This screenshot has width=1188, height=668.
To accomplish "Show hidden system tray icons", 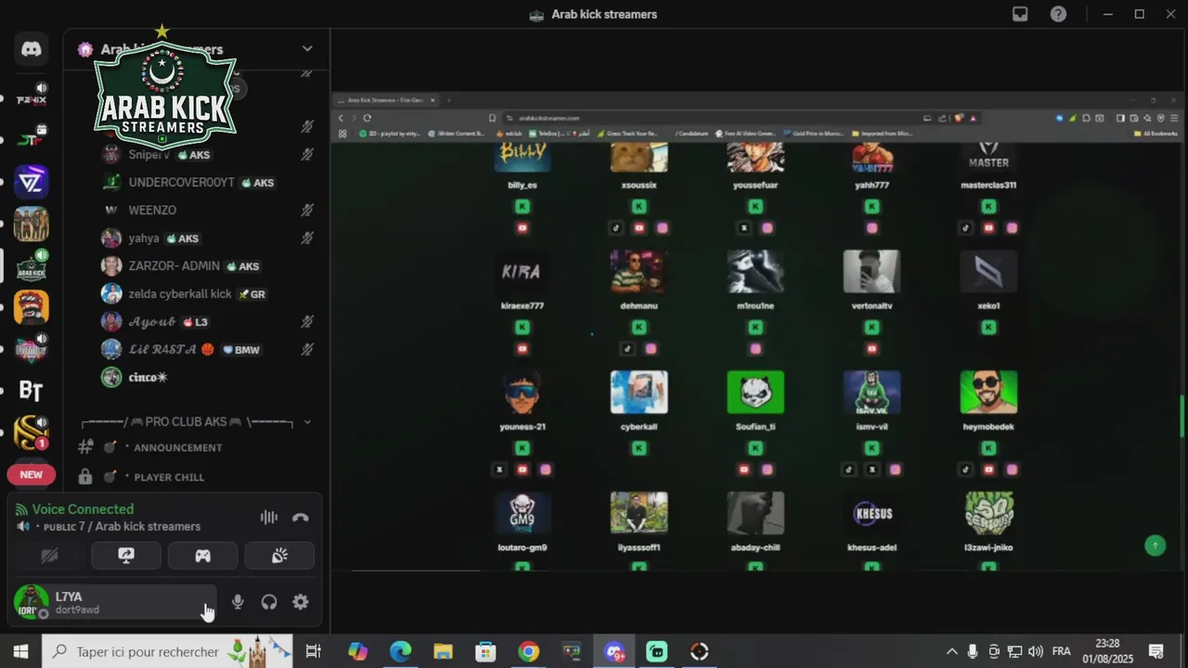I will click(951, 651).
